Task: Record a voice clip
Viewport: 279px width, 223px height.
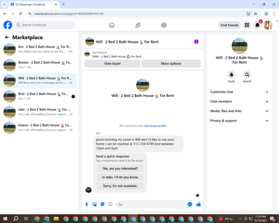Action: (x=86, y=205)
